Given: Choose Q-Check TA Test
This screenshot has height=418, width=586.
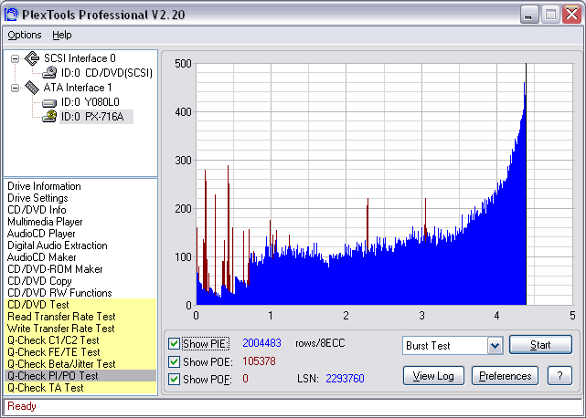Looking at the screenshot, I should coord(45,388).
